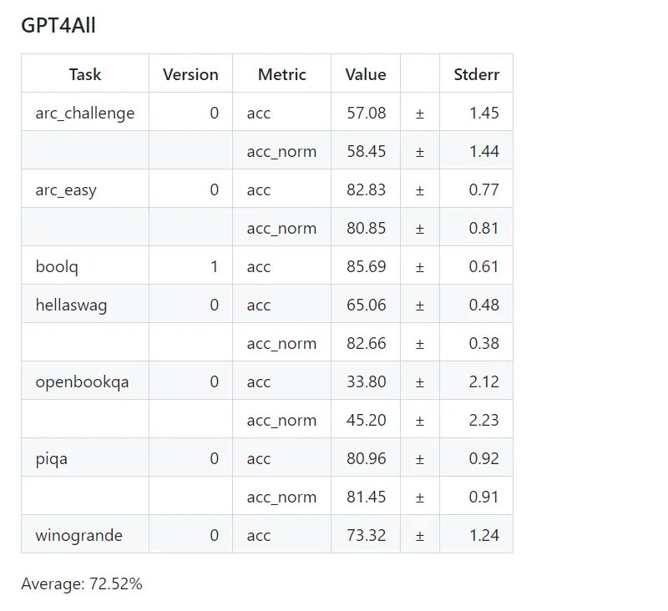Select the arc_challenge task cell
This screenshot has width=668, height=611.
coord(84,113)
